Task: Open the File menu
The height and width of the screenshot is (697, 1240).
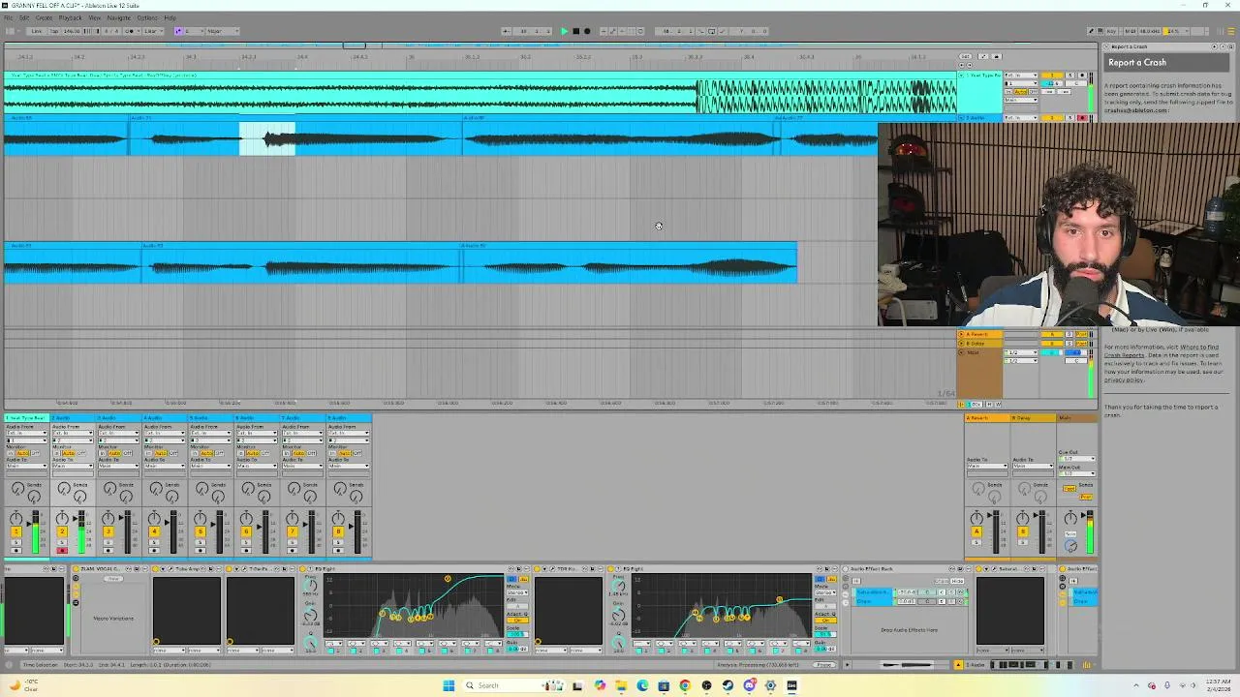Action: [x=9, y=17]
